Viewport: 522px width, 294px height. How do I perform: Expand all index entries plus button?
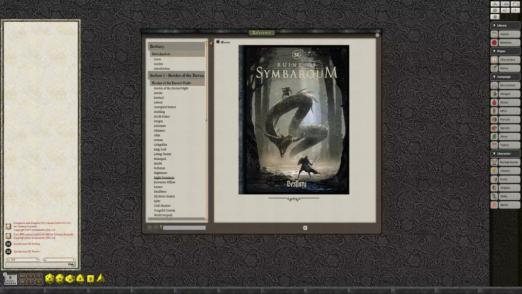pyautogui.click(x=150, y=228)
